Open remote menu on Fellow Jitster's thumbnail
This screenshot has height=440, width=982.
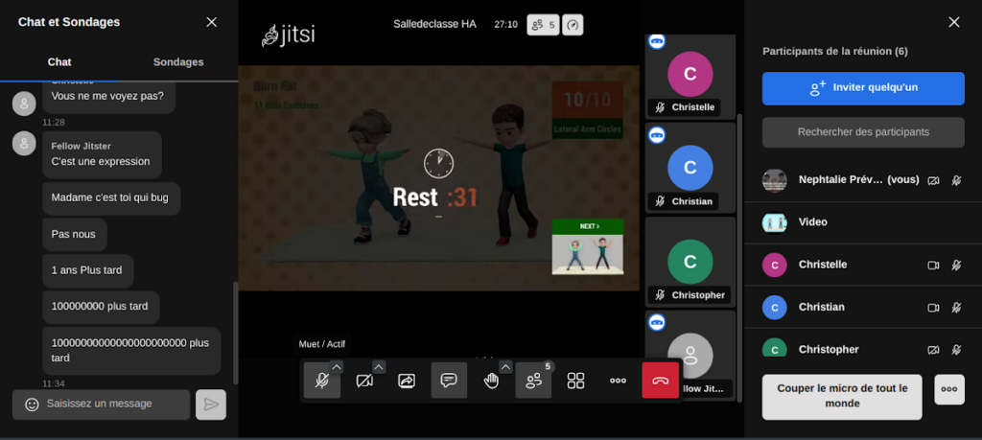click(x=656, y=322)
